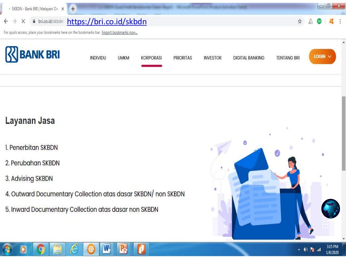Image resolution: width=346 pixels, height=259 pixels.
Task: Expand the orange LOGIN dropdown
Action: [322, 57]
